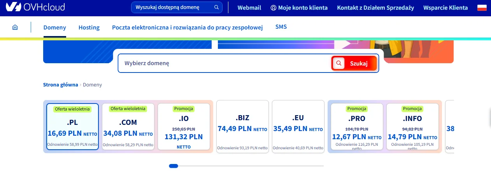Select the .EU domain card
Image resolution: width=491 pixels, height=183 pixels.
pos(298,126)
